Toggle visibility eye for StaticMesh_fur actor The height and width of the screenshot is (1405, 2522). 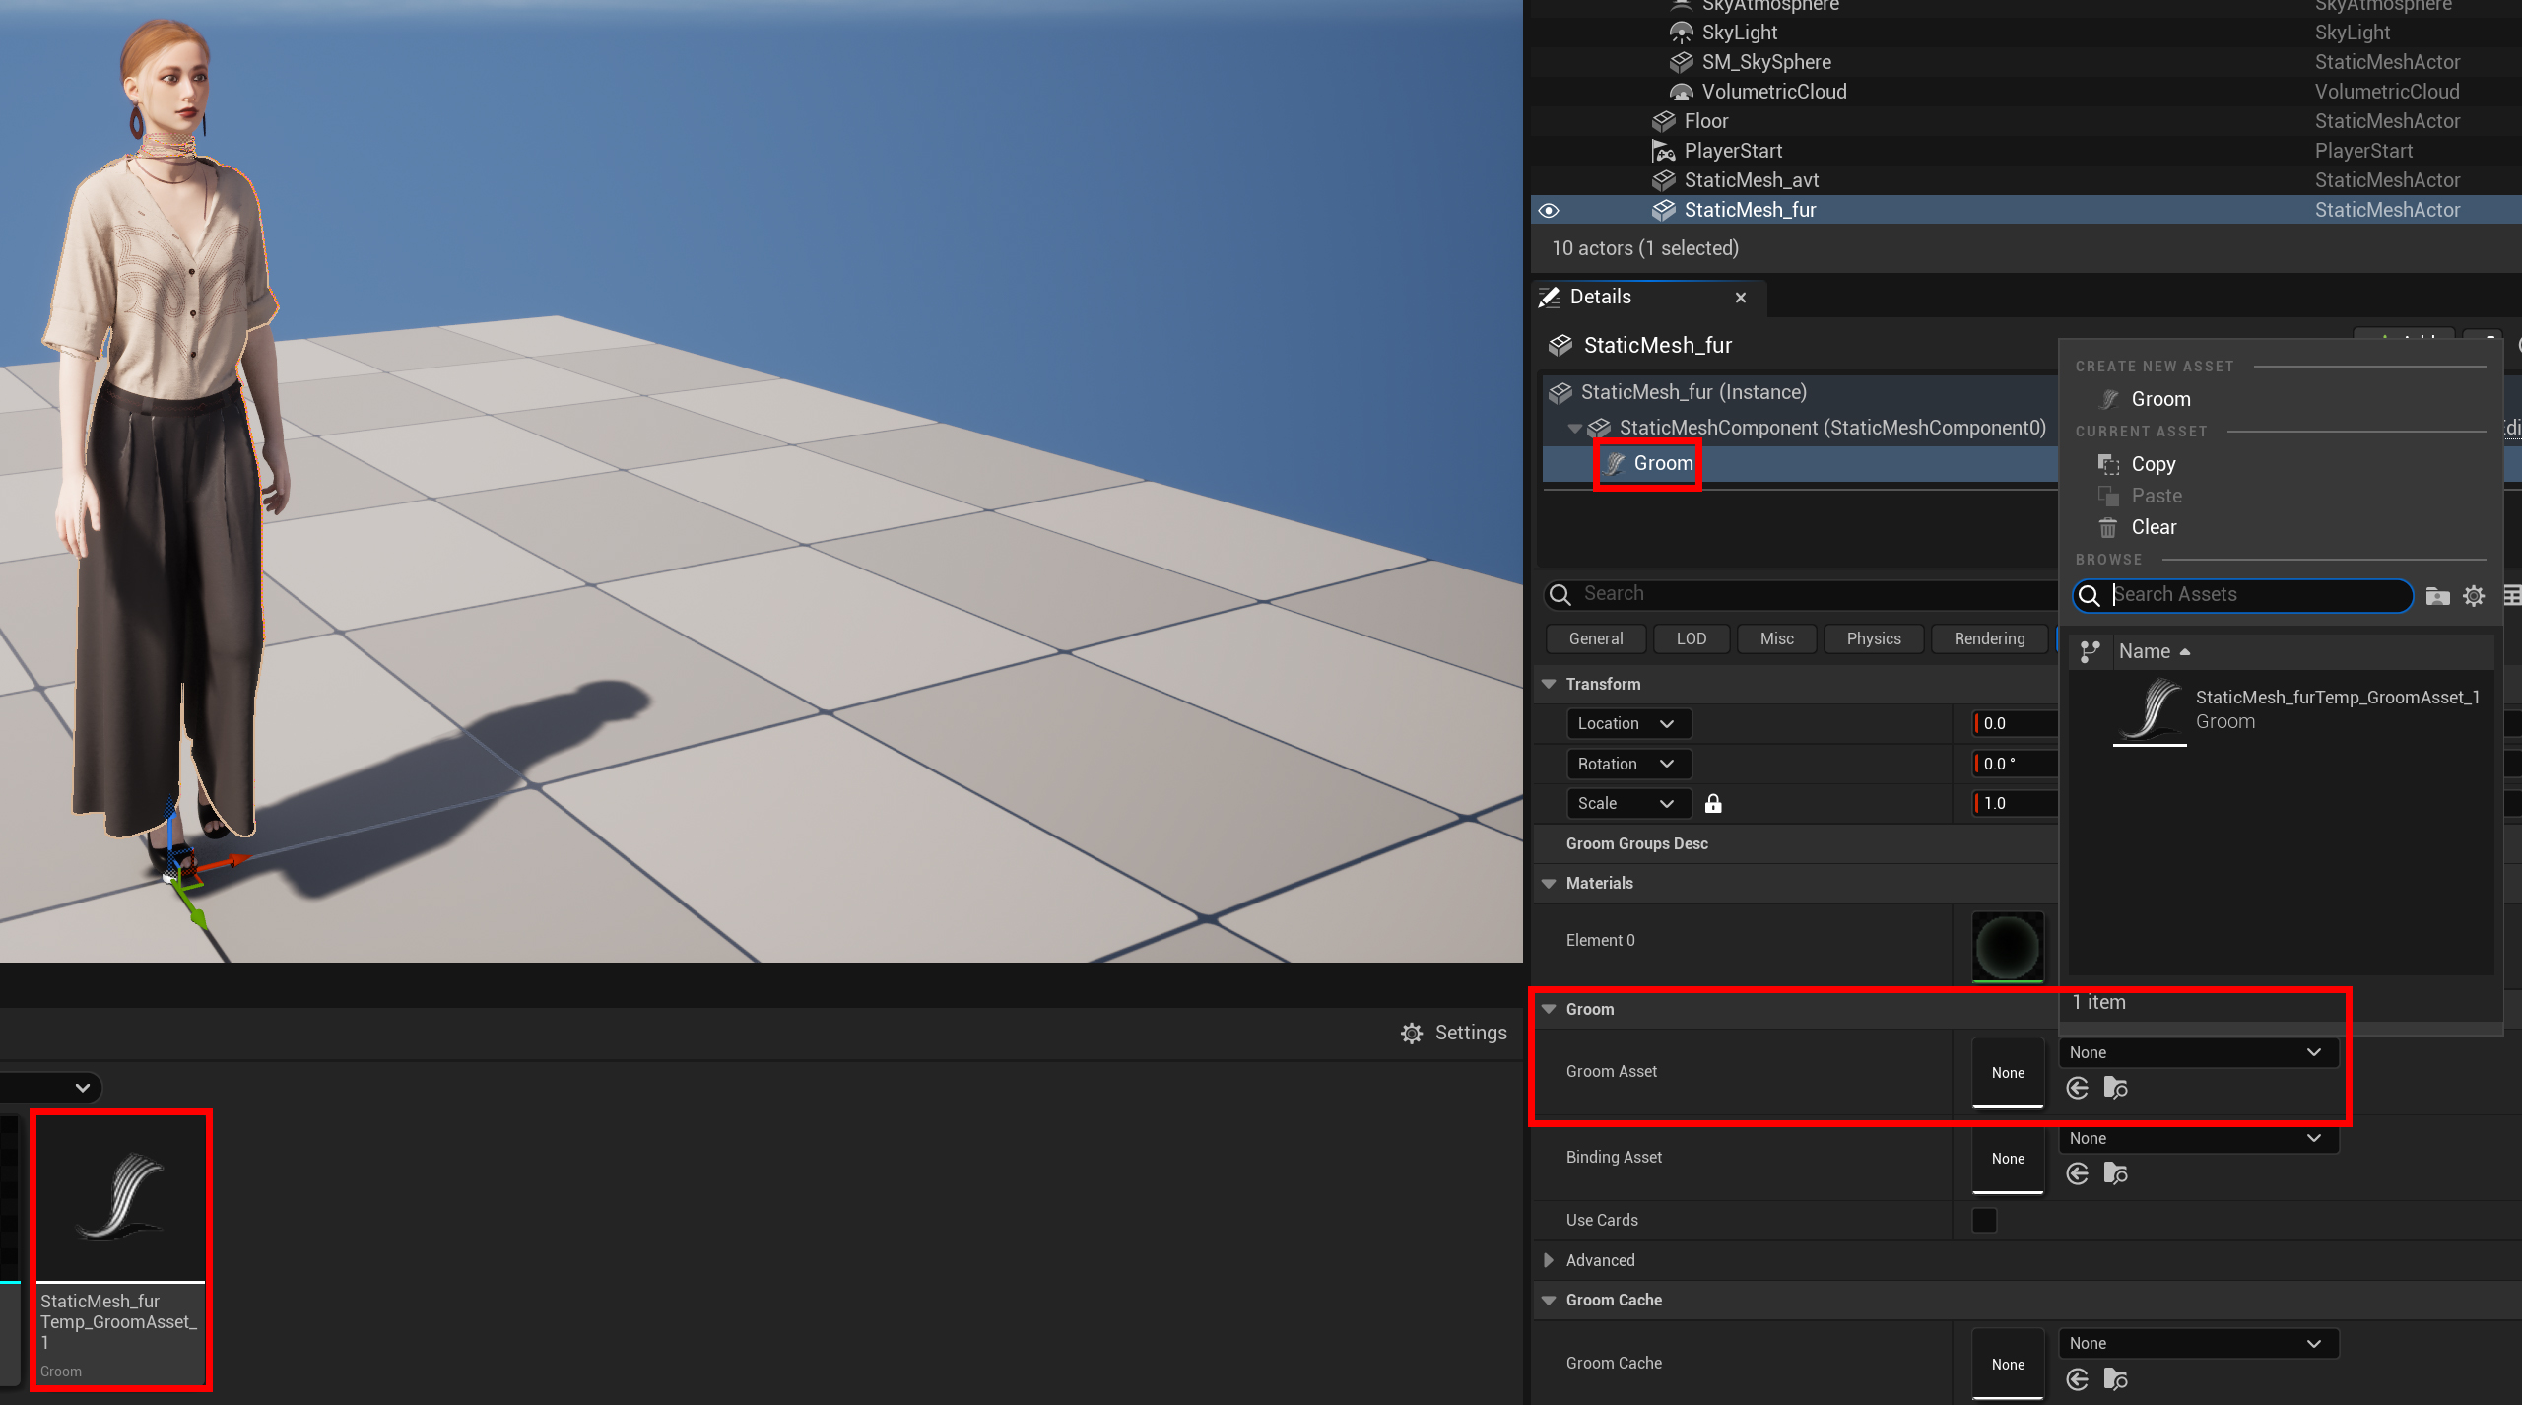point(1549,210)
